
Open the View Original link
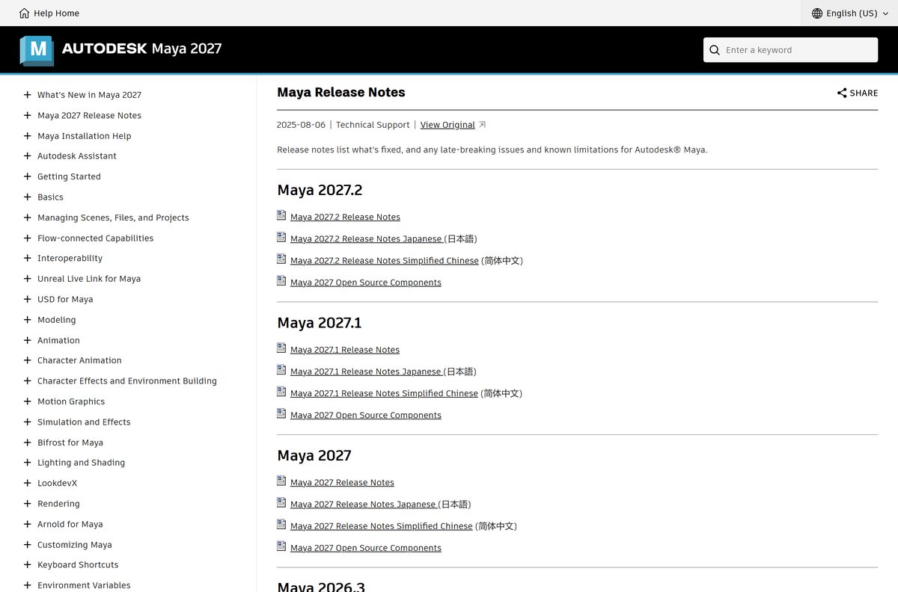[x=448, y=125]
